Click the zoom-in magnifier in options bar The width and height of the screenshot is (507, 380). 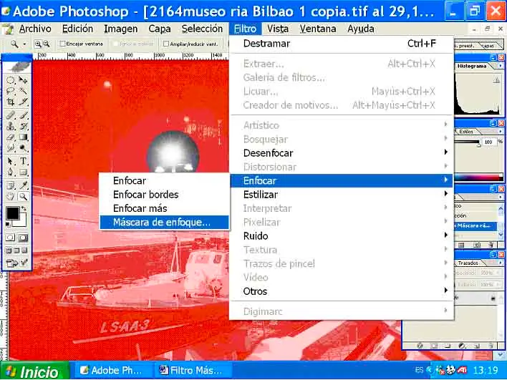coord(38,44)
